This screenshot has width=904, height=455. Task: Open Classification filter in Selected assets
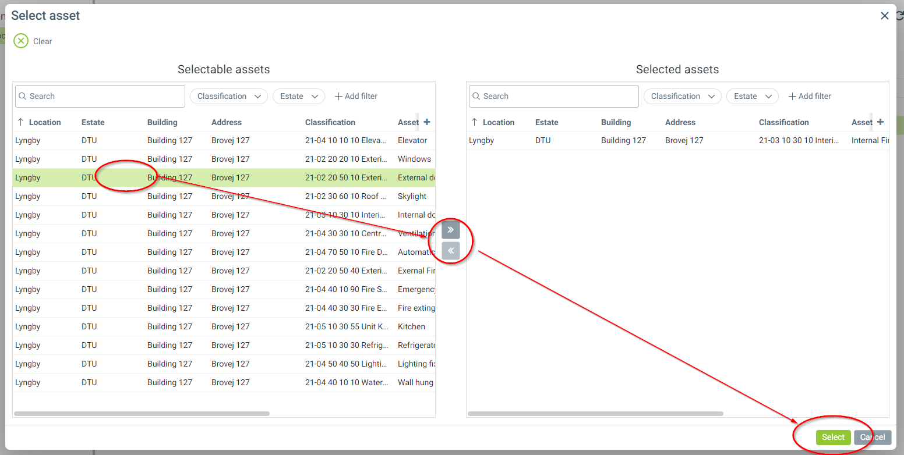click(x=682, y=97)
